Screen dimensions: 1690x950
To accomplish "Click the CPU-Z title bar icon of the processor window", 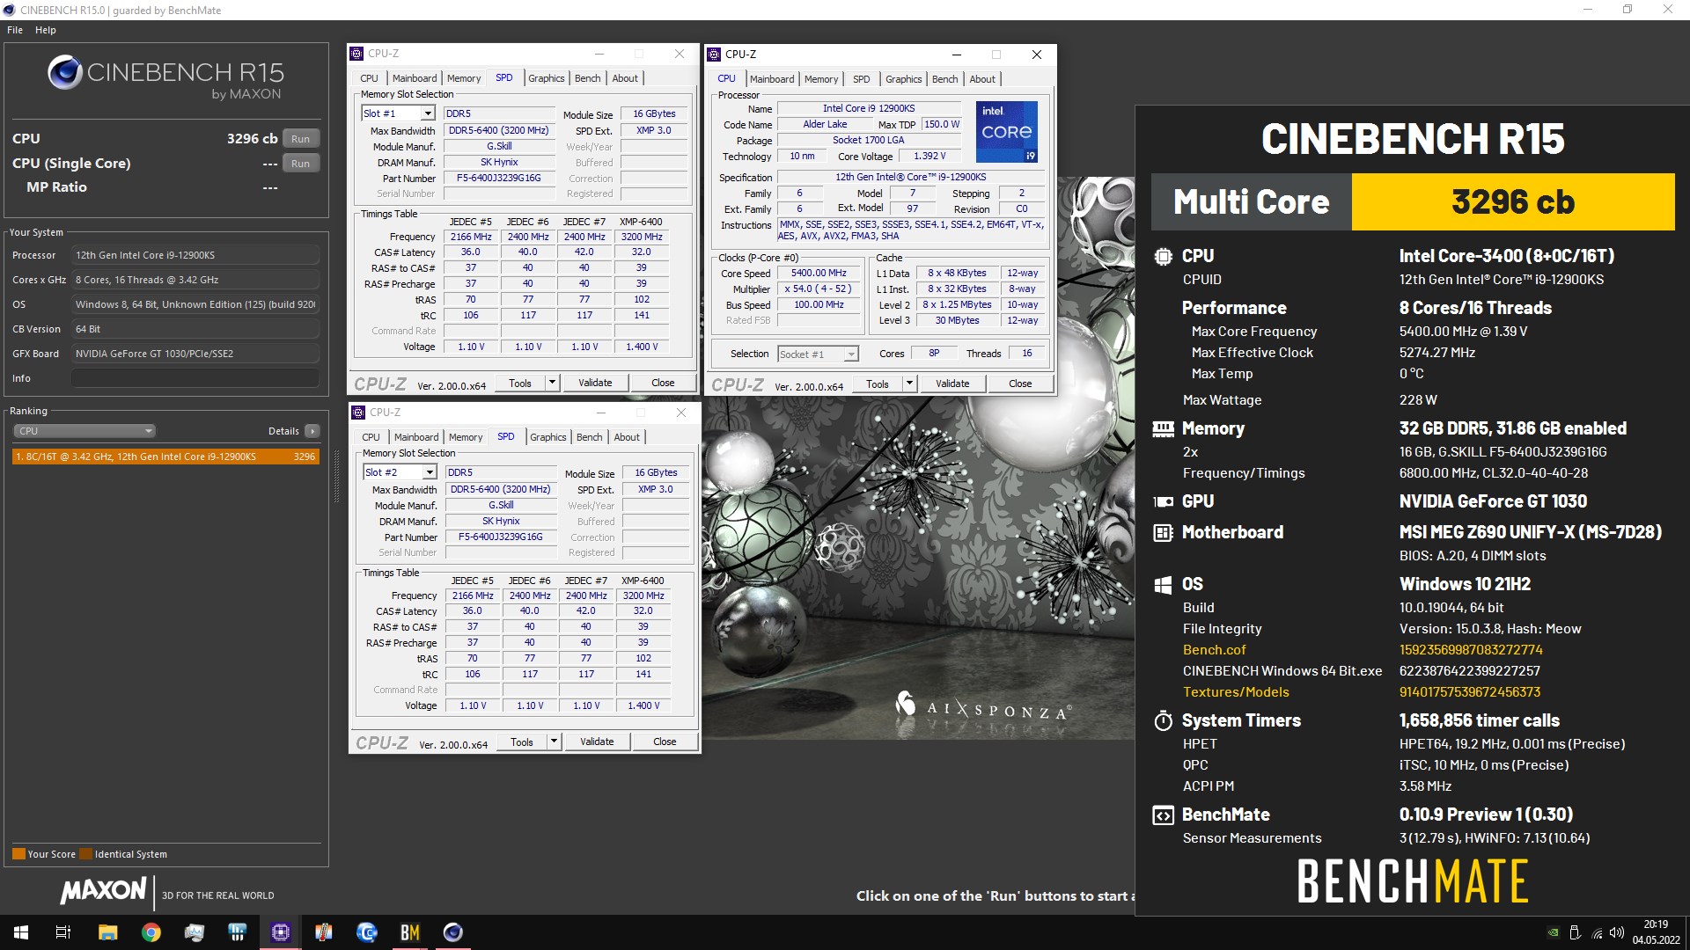I will coord(714,55).
